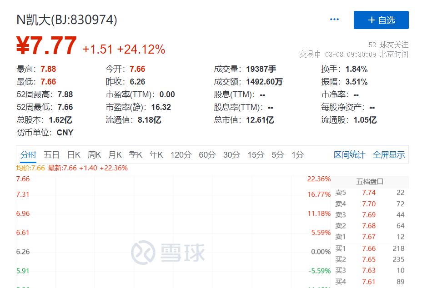This screenshot has height=288, width=422.
Task: Click the 均价:7.66 label above chart
Action: point(30,168)
